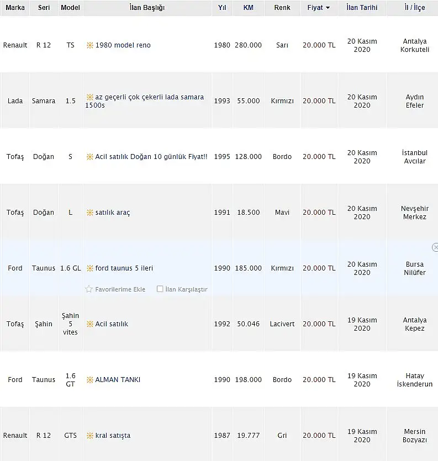Image resolution: width=438 pixels, height=461 pixels.
Task: Click sun icon beside 1980 model reno
Action: tap(89, 45)
